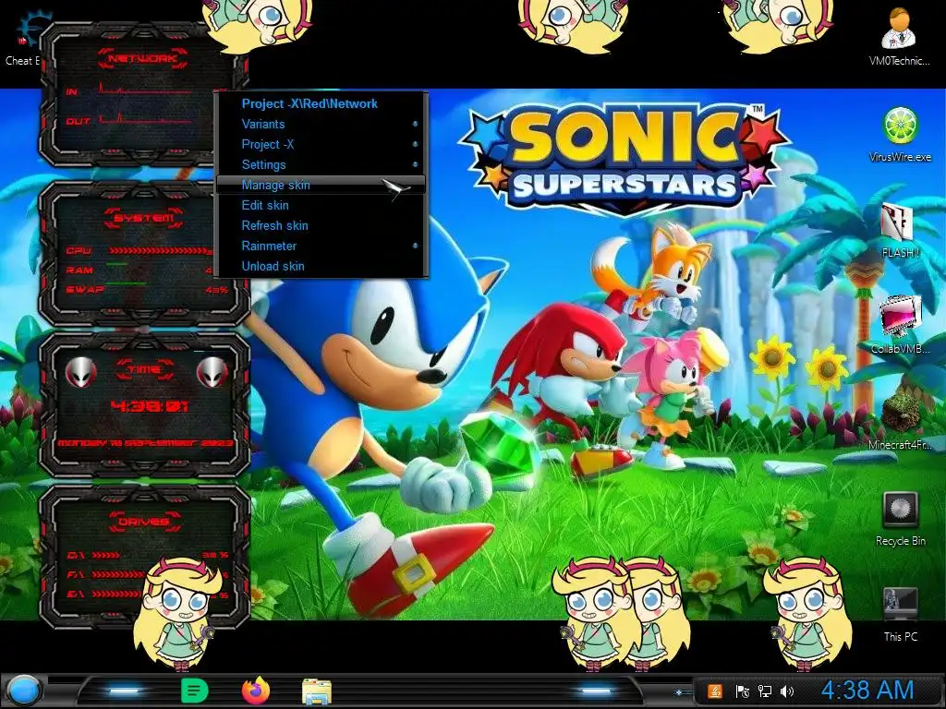The height and width of the screenshot is (709, 946).
Task: Click the right glowing taskbar light
Action: coord(596,691)
